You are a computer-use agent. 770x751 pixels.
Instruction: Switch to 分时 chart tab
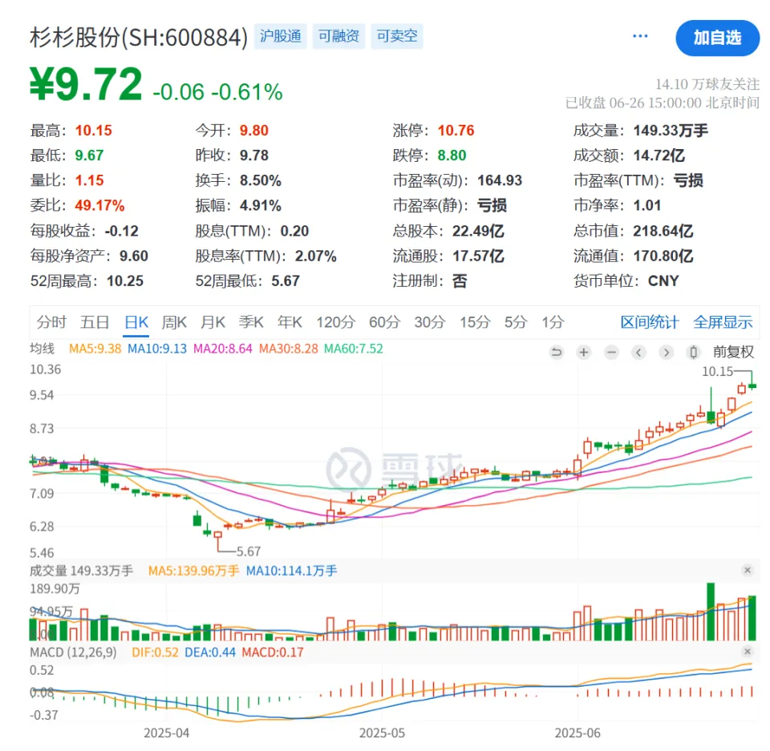click(51, 322)
